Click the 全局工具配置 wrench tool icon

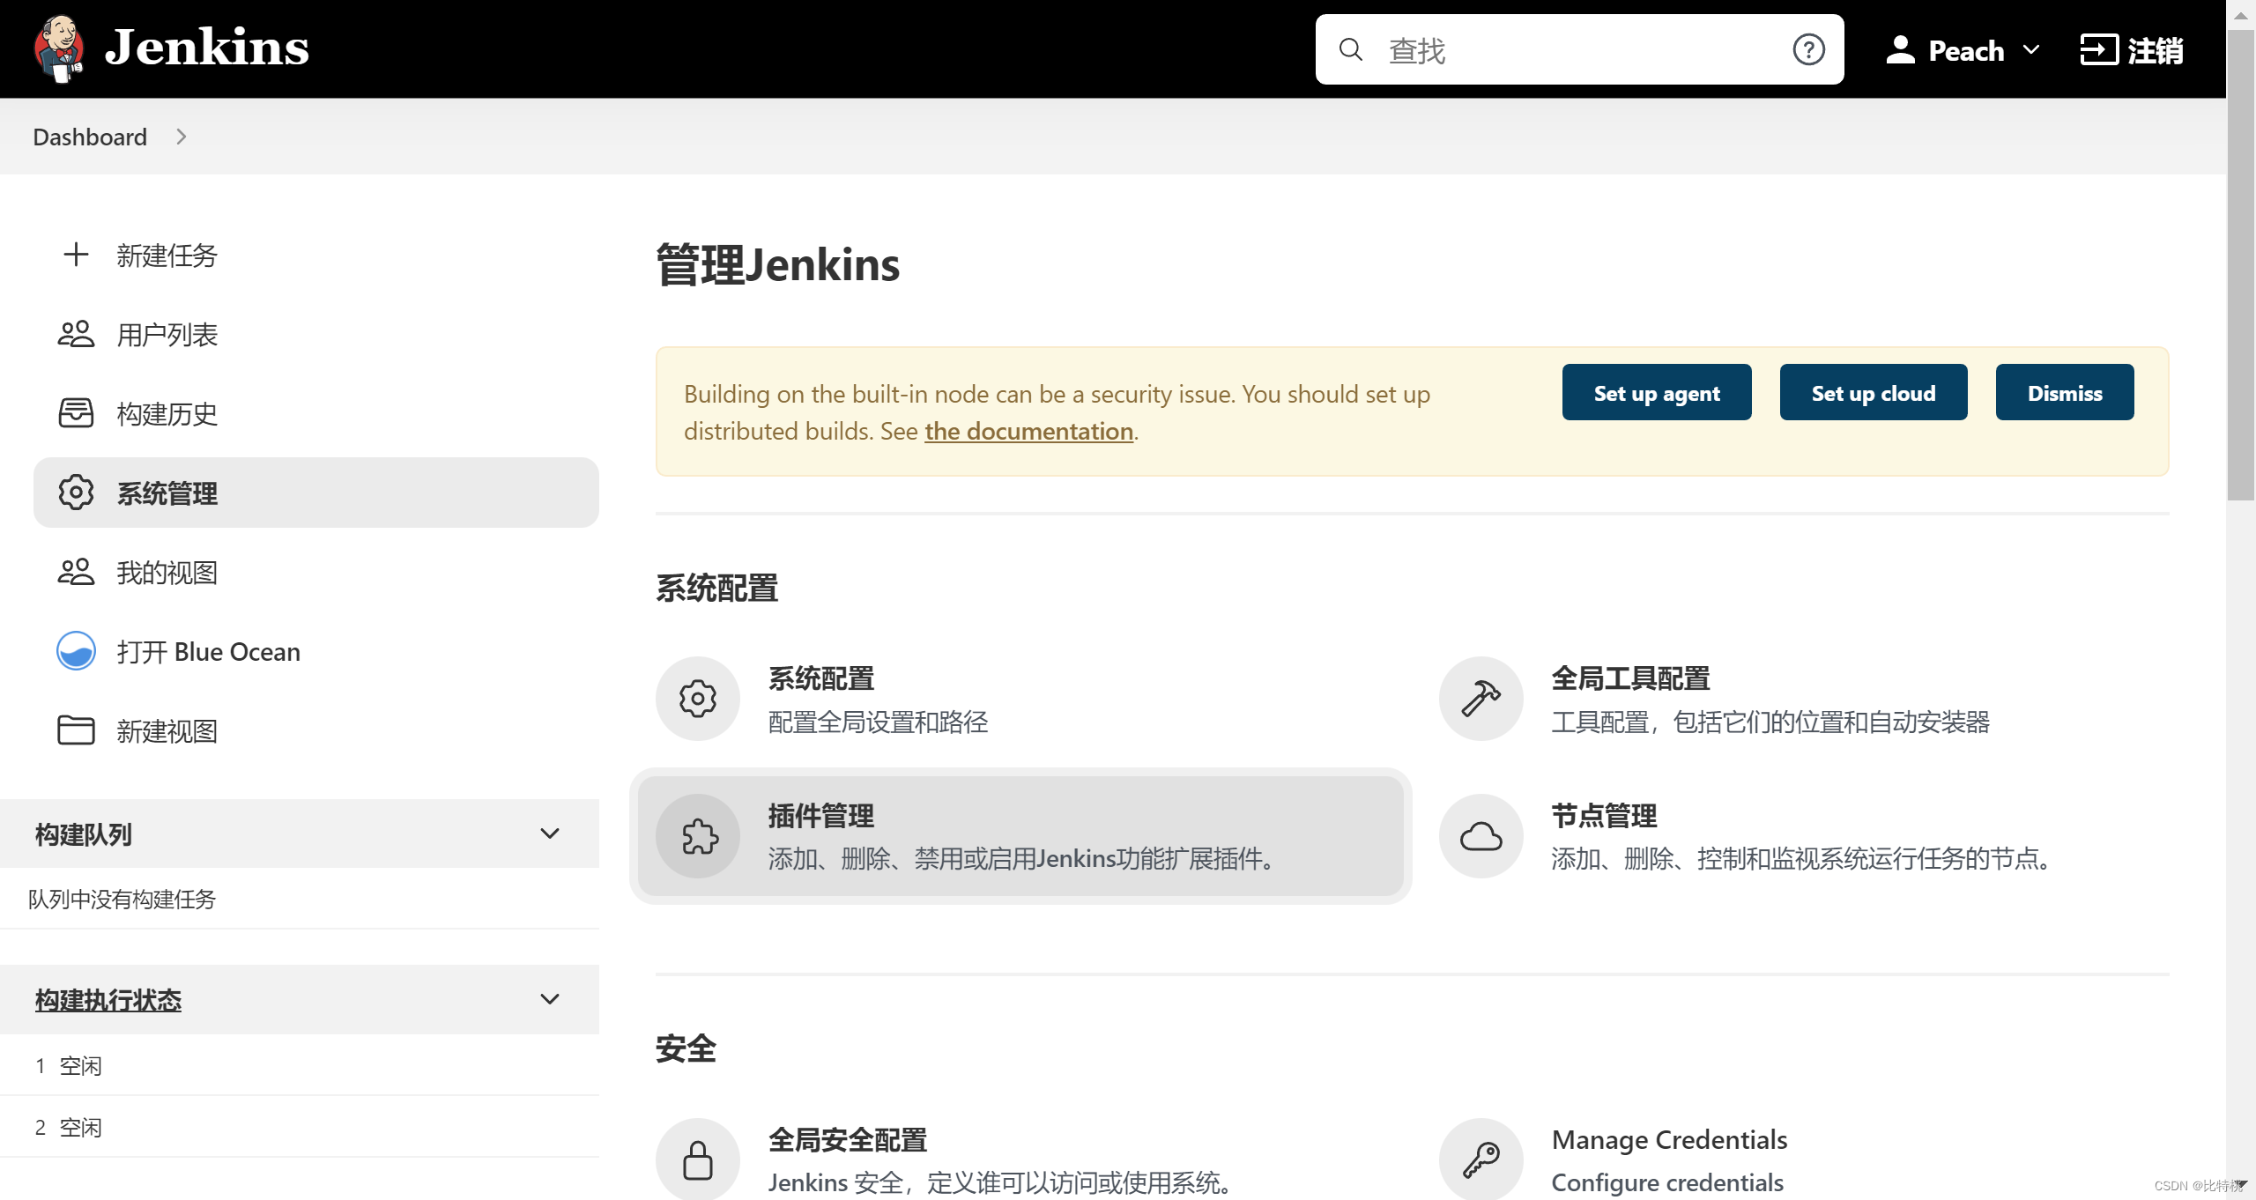[1480, 699]
